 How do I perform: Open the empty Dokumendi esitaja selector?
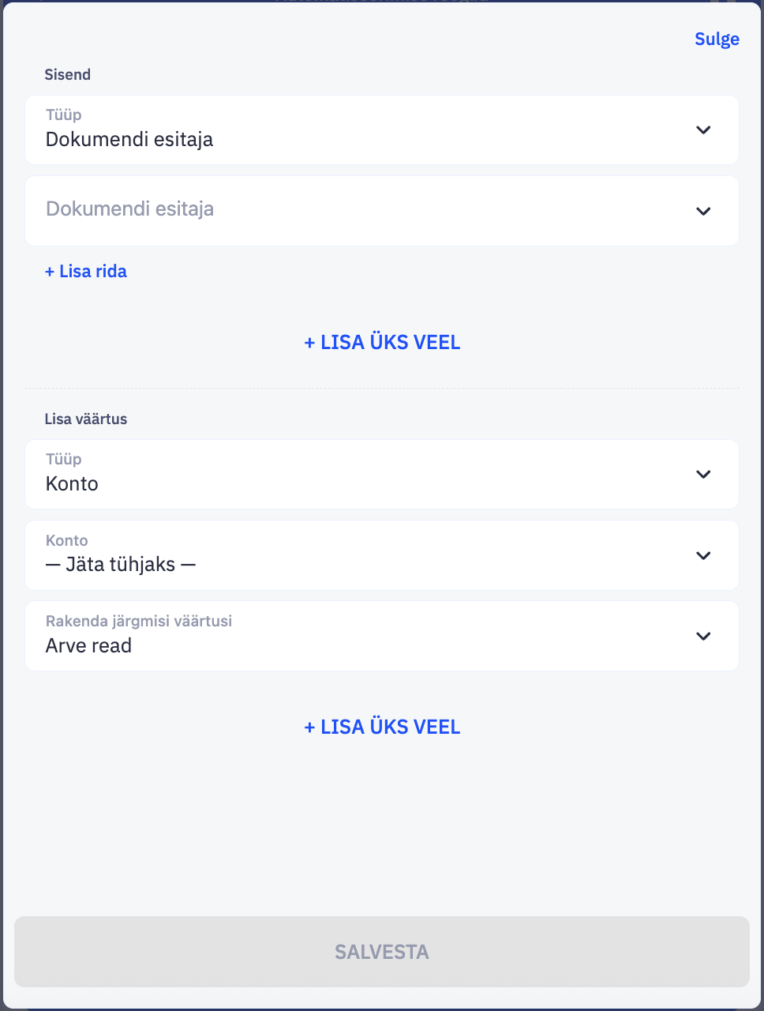381,211
